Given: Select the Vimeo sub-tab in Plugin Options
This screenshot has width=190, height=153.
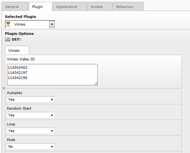Looking at the screenshot, I should click(17, 50).
